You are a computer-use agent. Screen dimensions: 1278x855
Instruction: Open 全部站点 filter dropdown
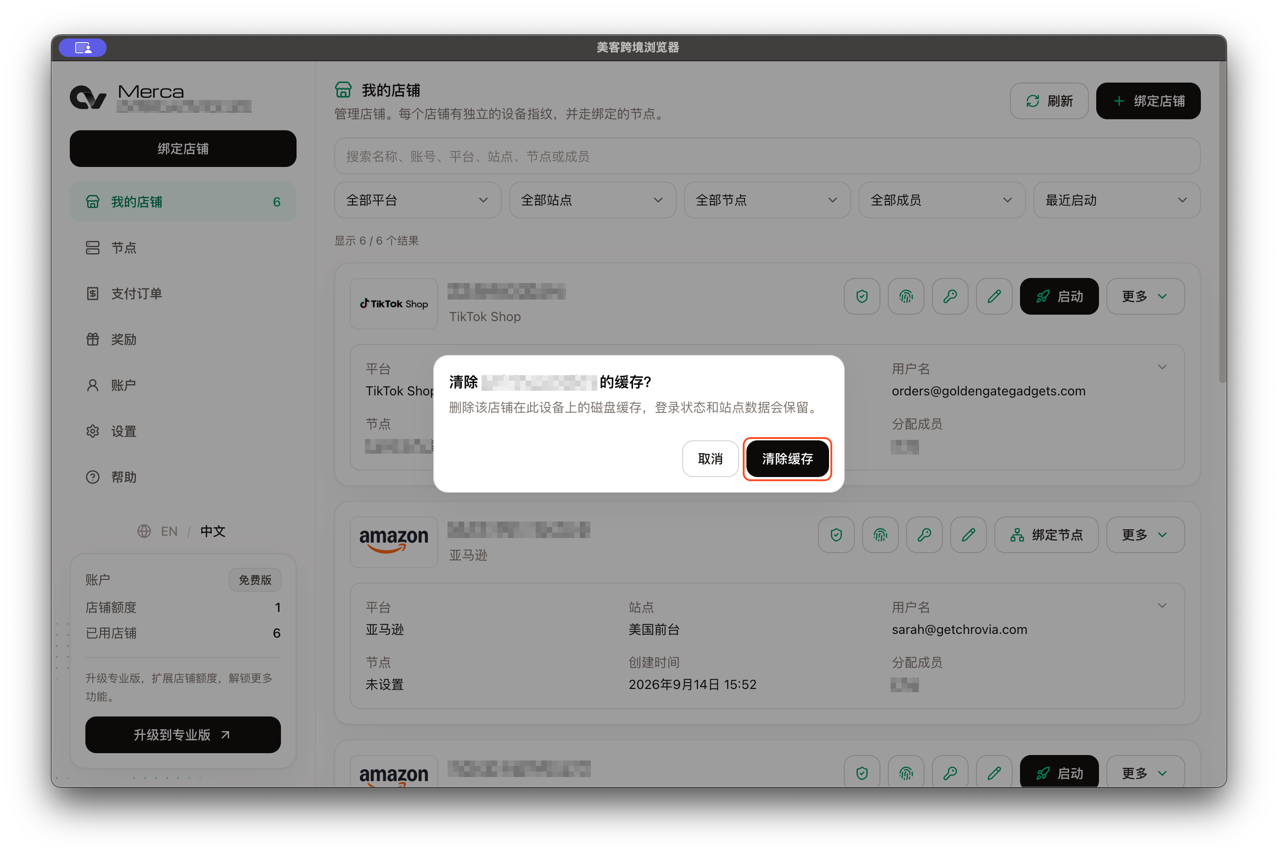(x=592, y=200)
